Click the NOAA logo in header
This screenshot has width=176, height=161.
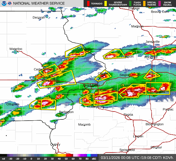(3, 4)
